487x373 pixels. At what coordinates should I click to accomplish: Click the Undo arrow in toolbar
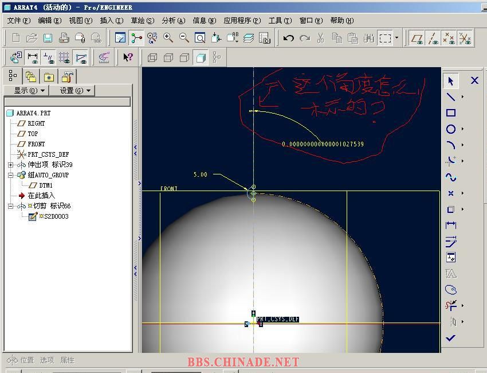tap(289, 38)
